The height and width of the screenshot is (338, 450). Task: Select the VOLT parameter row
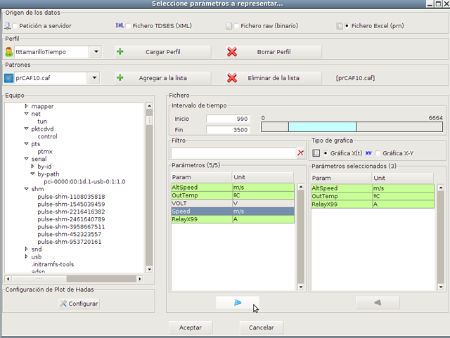pos(233,203)
